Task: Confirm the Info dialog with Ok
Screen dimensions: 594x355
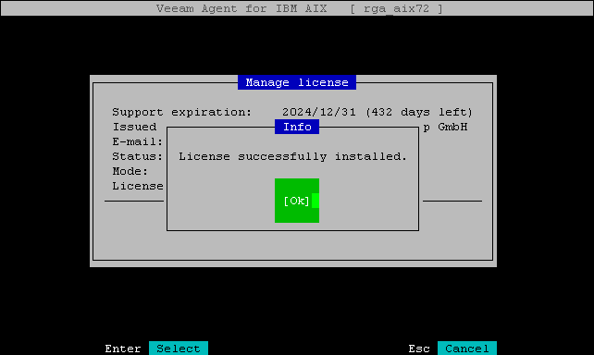Action: (297, 201)
